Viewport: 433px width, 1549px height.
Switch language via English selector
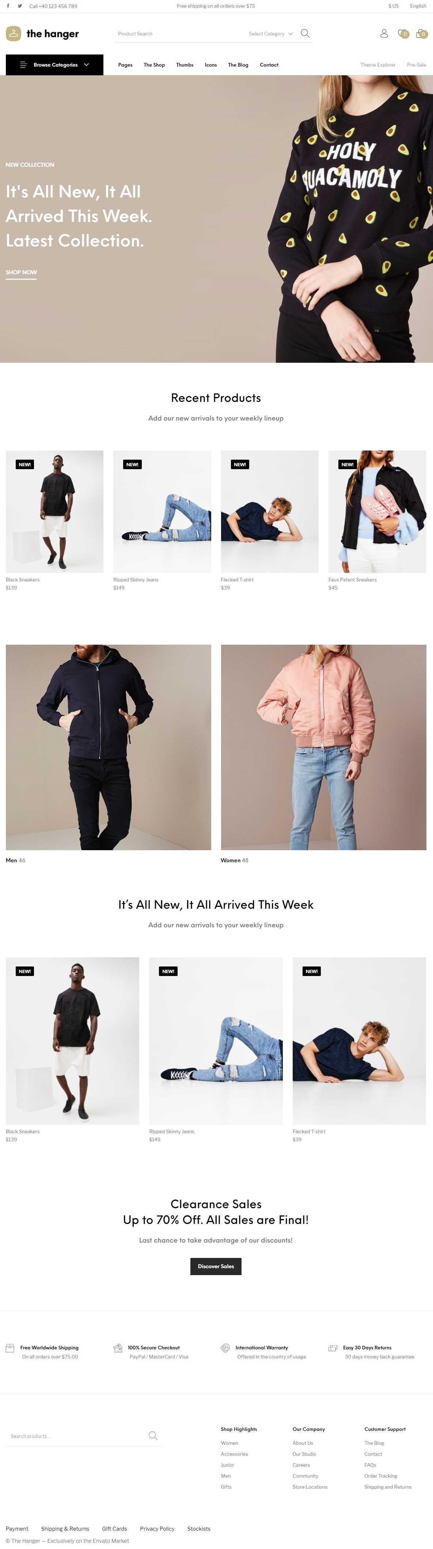418,6
